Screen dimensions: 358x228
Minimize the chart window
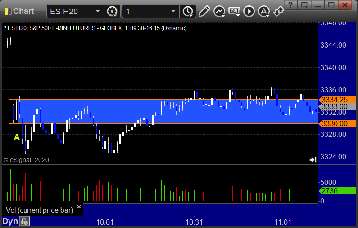tap(318, 5)
